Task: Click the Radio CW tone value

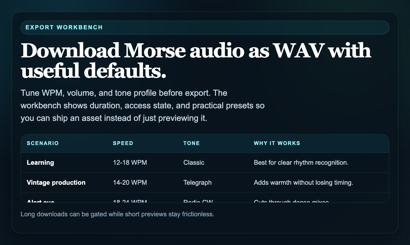Action: (x=198, y=201)
